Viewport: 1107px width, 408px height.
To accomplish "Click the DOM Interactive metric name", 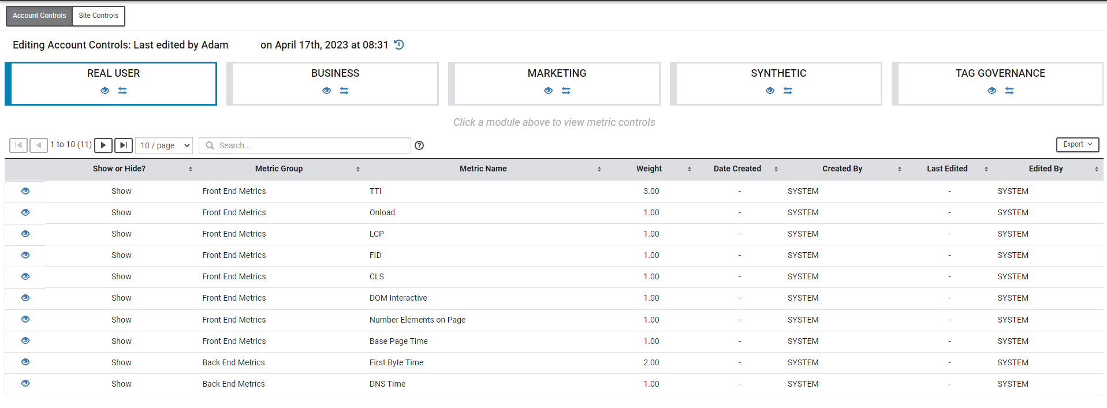I will point(398,298).
